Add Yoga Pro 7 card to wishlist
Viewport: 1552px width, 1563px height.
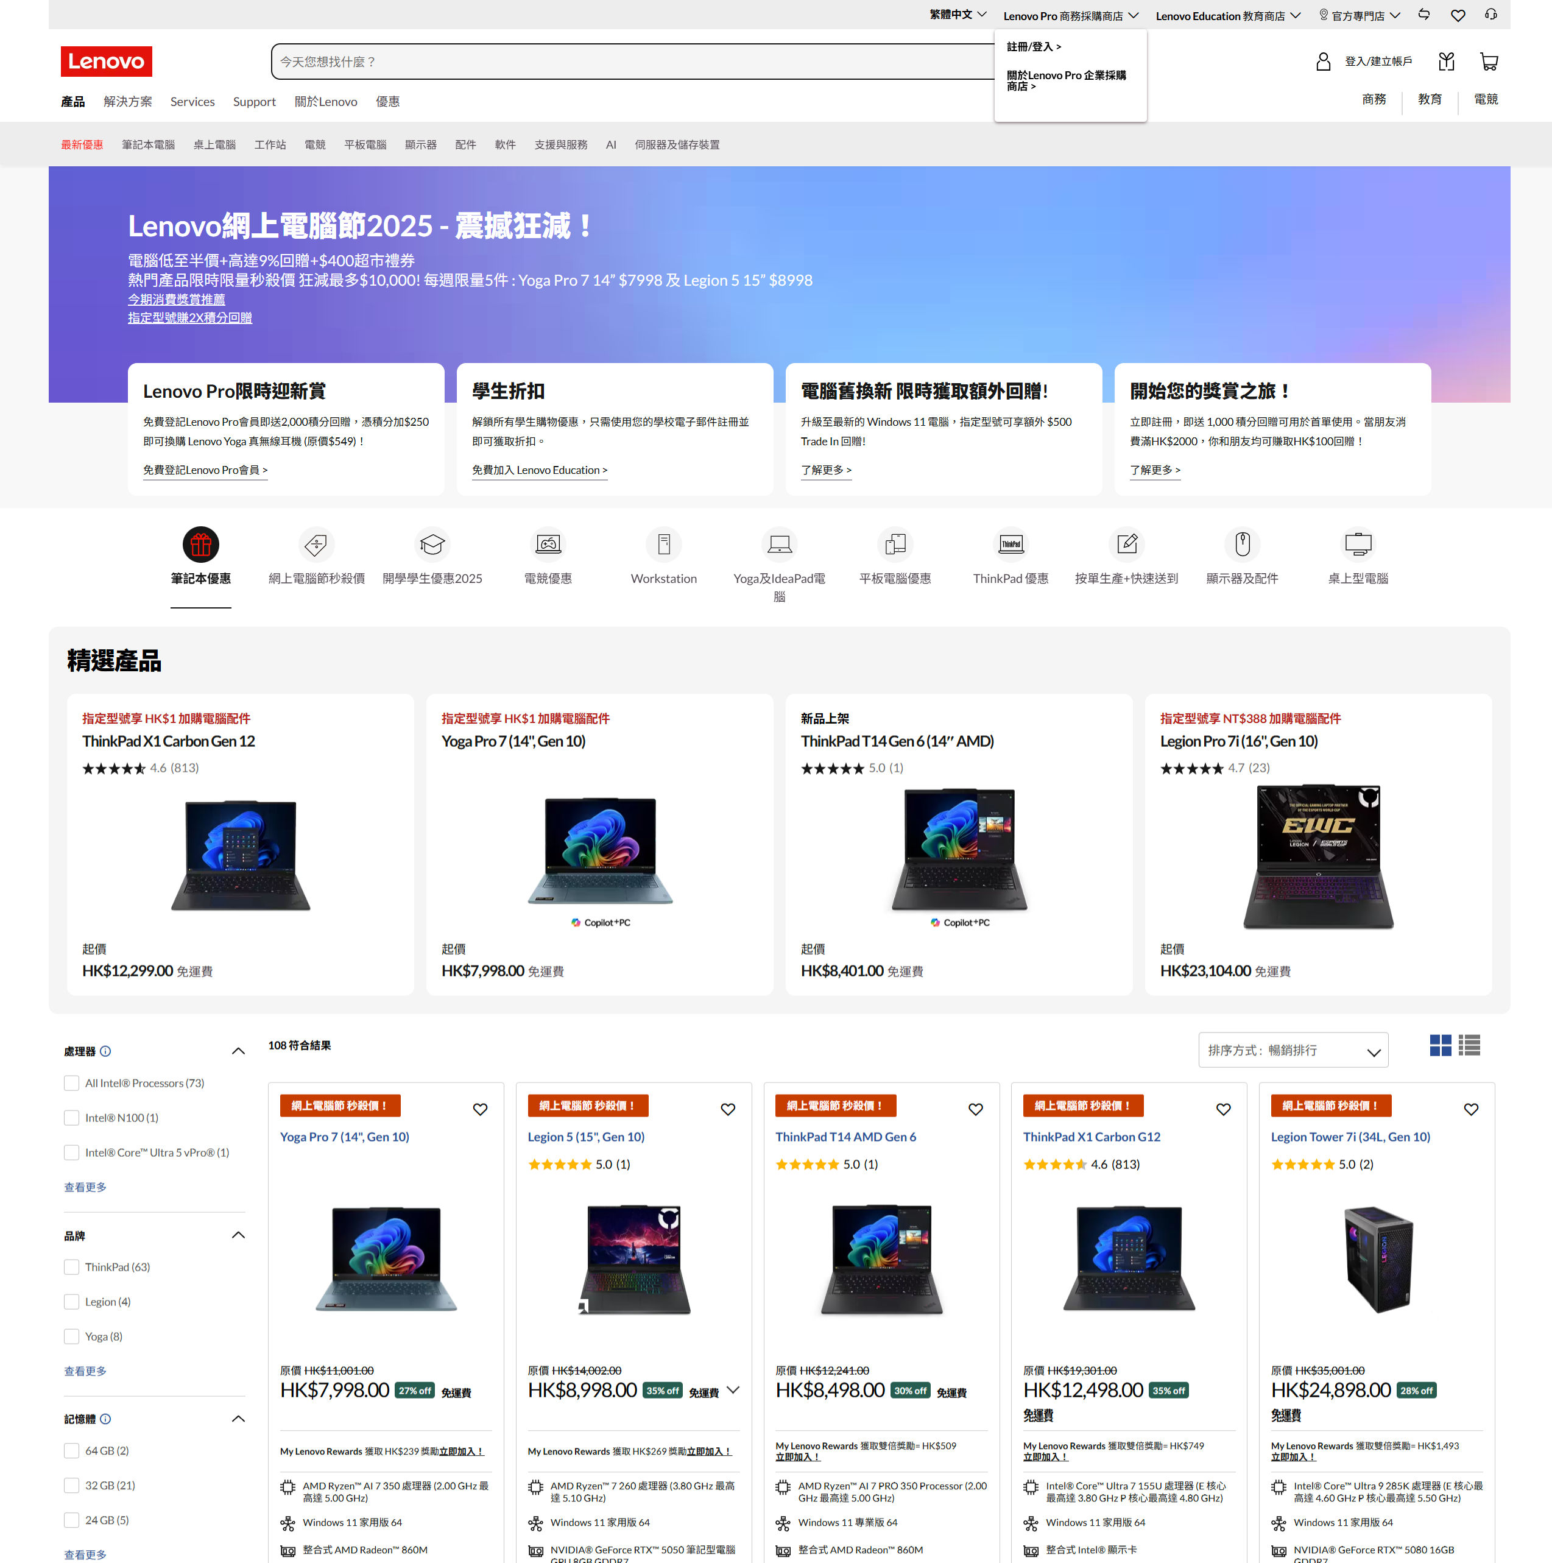[480, 1109]
